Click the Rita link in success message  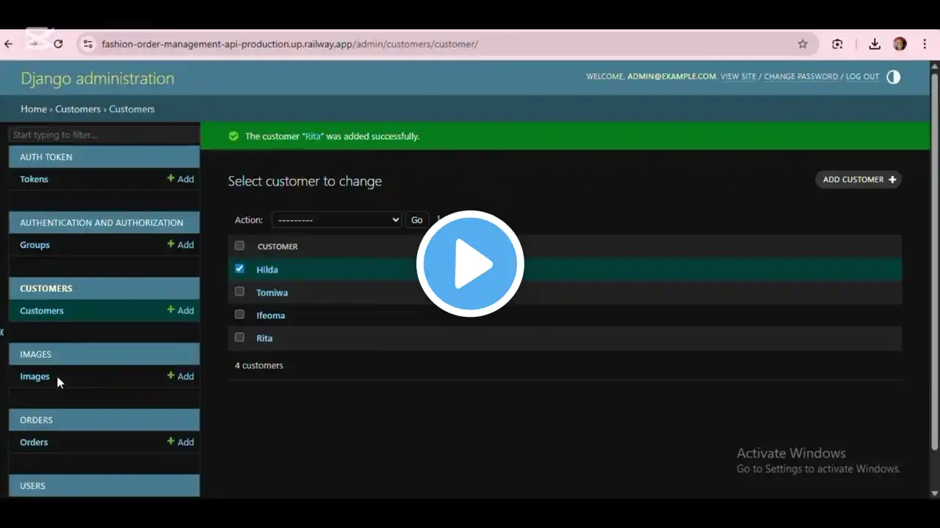coord(313,136)
